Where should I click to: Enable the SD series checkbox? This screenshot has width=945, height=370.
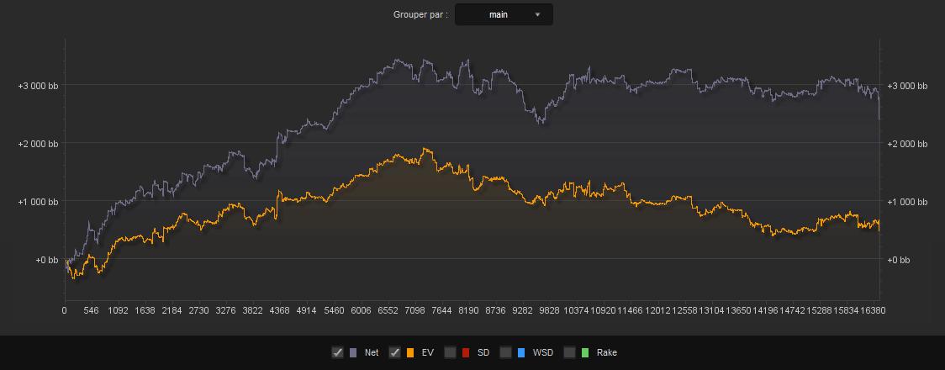[x=450, y=352]
